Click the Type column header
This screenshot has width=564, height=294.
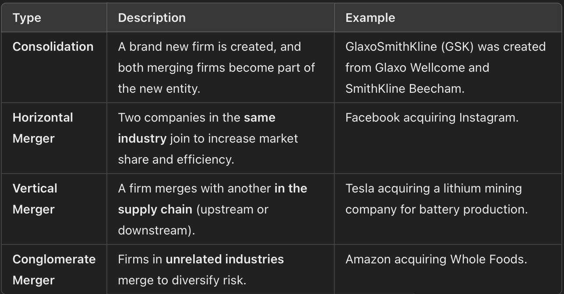[27, 18]
